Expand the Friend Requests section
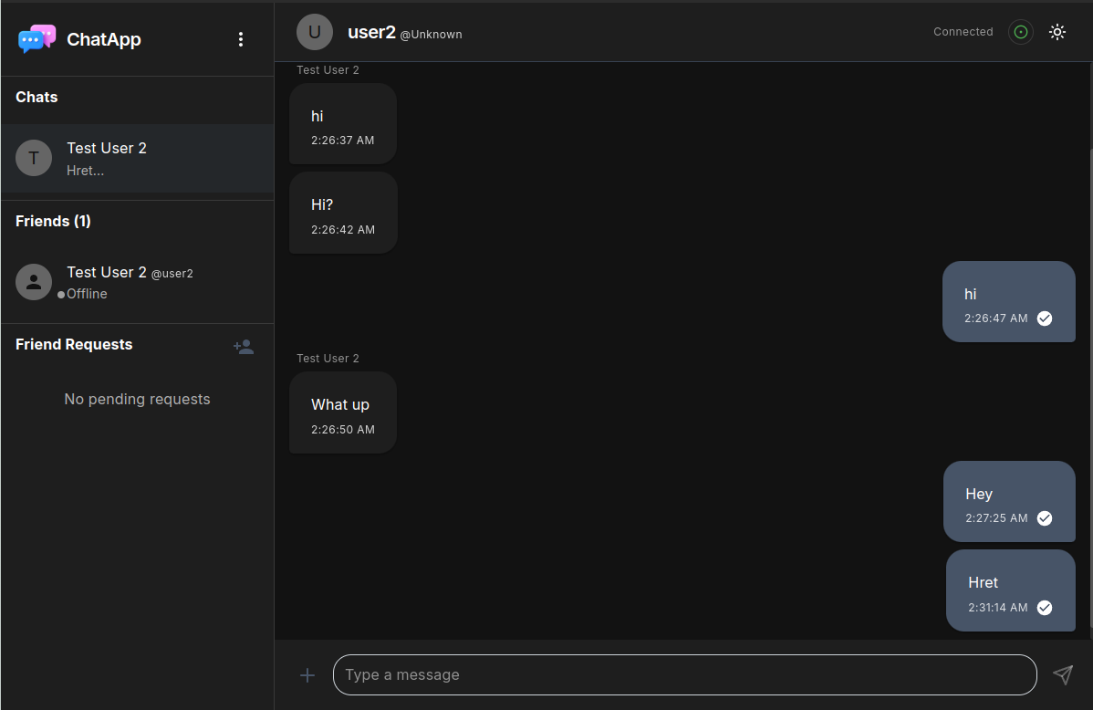Viewport: 1093px width, 710px height. 74,344
